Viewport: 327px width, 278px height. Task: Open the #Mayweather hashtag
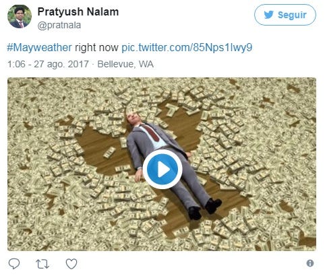point(39,48)
